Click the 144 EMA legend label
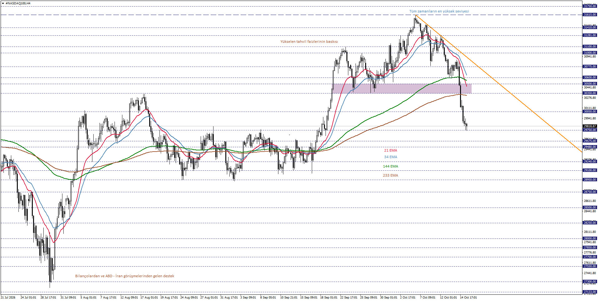 click(390, 166)
